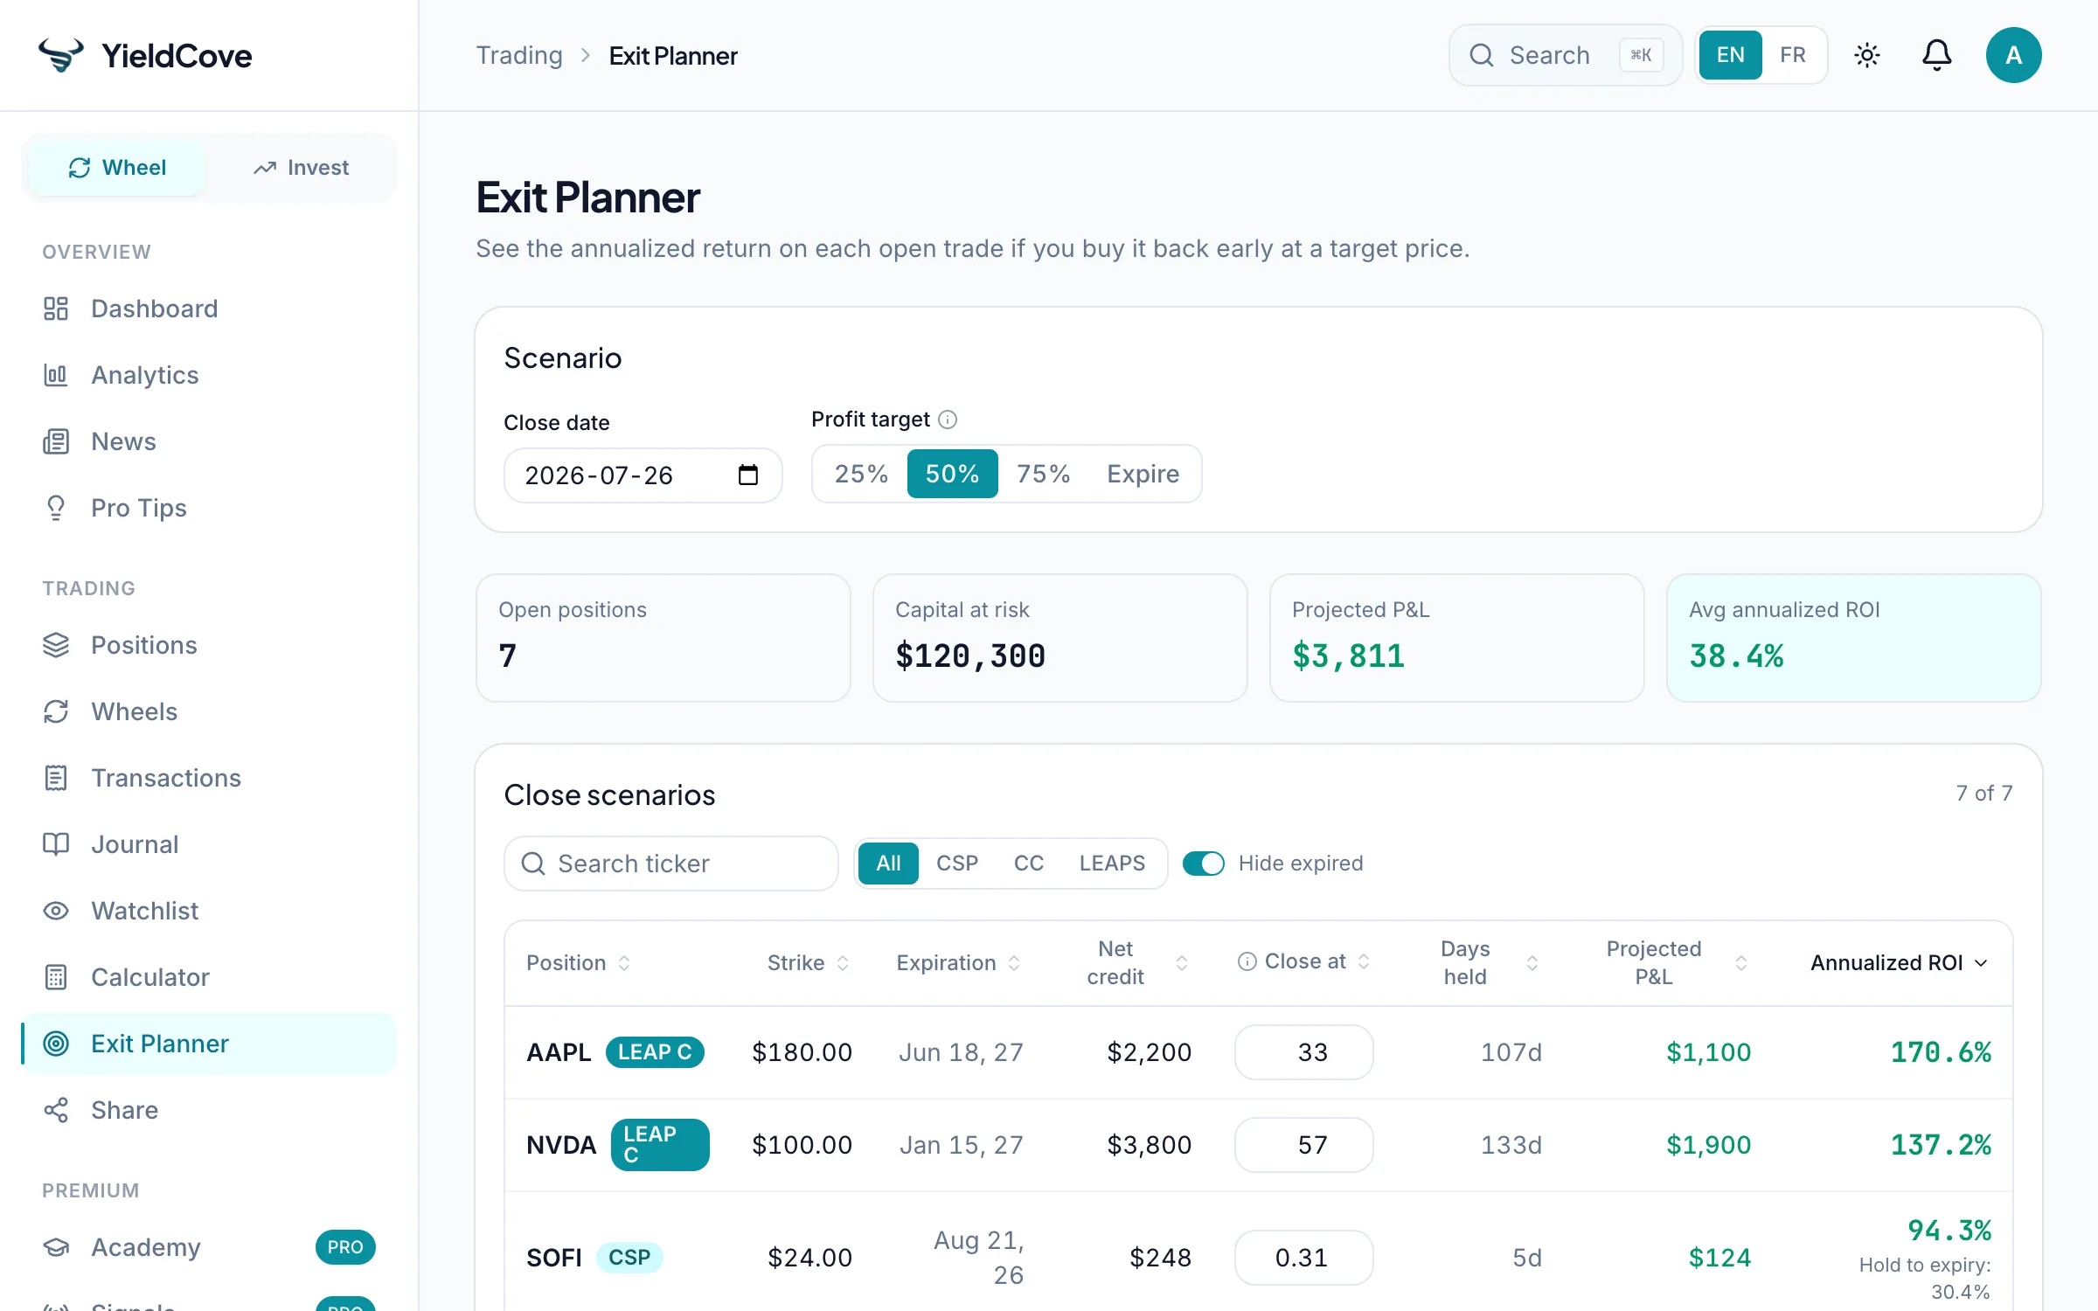The width and height of the screenshot is (2098, 1311).
Task: Select the 50% profit target
Action: (953, 474)
